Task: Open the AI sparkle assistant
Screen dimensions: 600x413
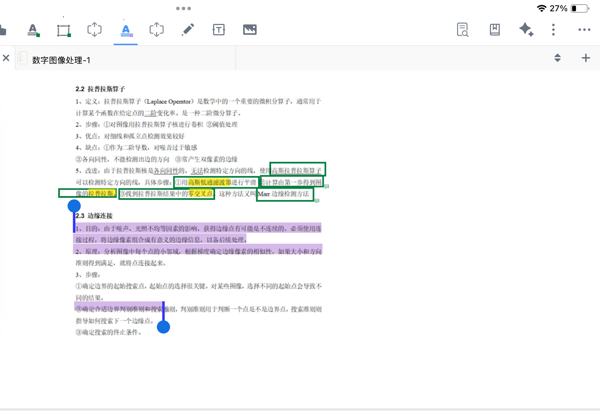Action: tap(526, 30)
